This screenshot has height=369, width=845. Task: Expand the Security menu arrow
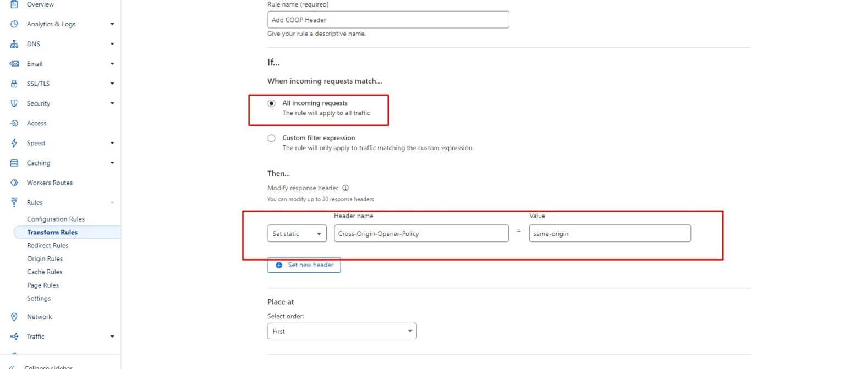[112, 103]
